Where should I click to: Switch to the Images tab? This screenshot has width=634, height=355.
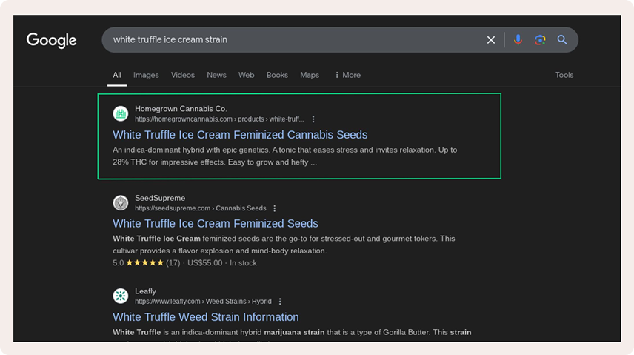146,75
